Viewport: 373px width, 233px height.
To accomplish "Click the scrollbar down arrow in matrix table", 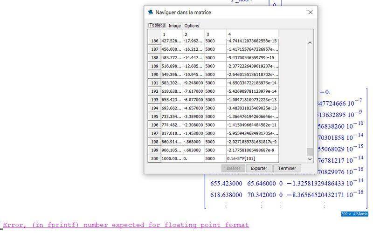I will 310,159.
